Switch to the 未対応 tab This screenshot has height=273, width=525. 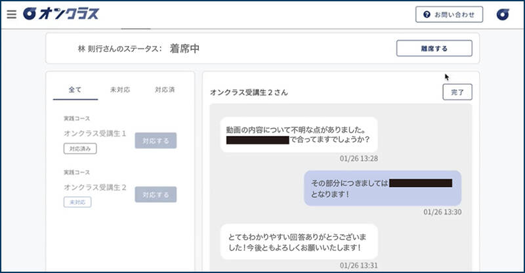tap(120, 90)
